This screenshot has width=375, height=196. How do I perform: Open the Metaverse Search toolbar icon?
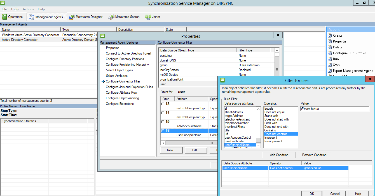111,17
